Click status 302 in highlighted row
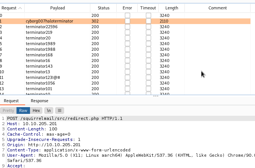255x168 pixels. [95, 21]
